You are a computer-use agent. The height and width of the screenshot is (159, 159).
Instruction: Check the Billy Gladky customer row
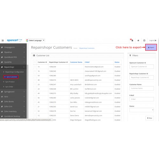(35, 93)
